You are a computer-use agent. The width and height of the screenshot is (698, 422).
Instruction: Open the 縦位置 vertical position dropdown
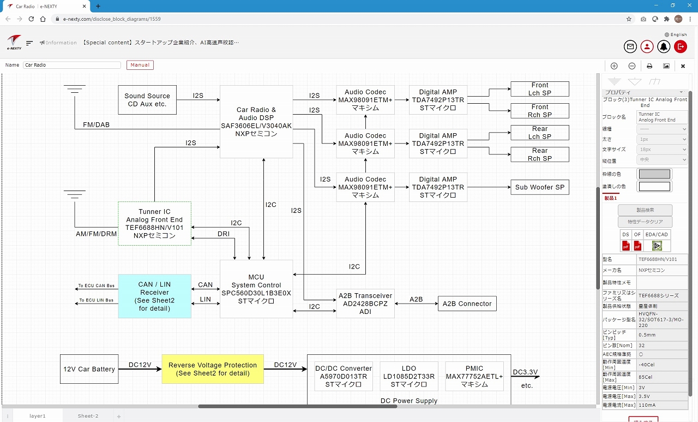662,160
